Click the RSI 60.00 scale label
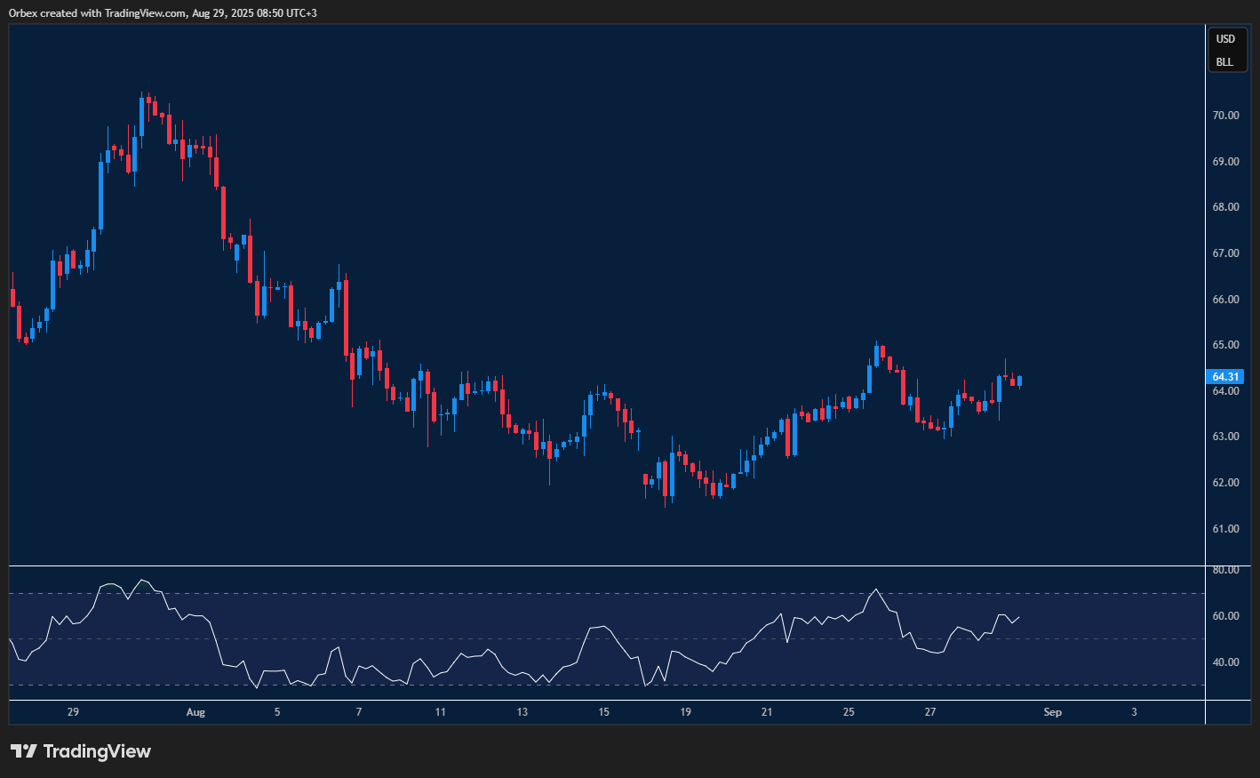 click(1225, 616)
